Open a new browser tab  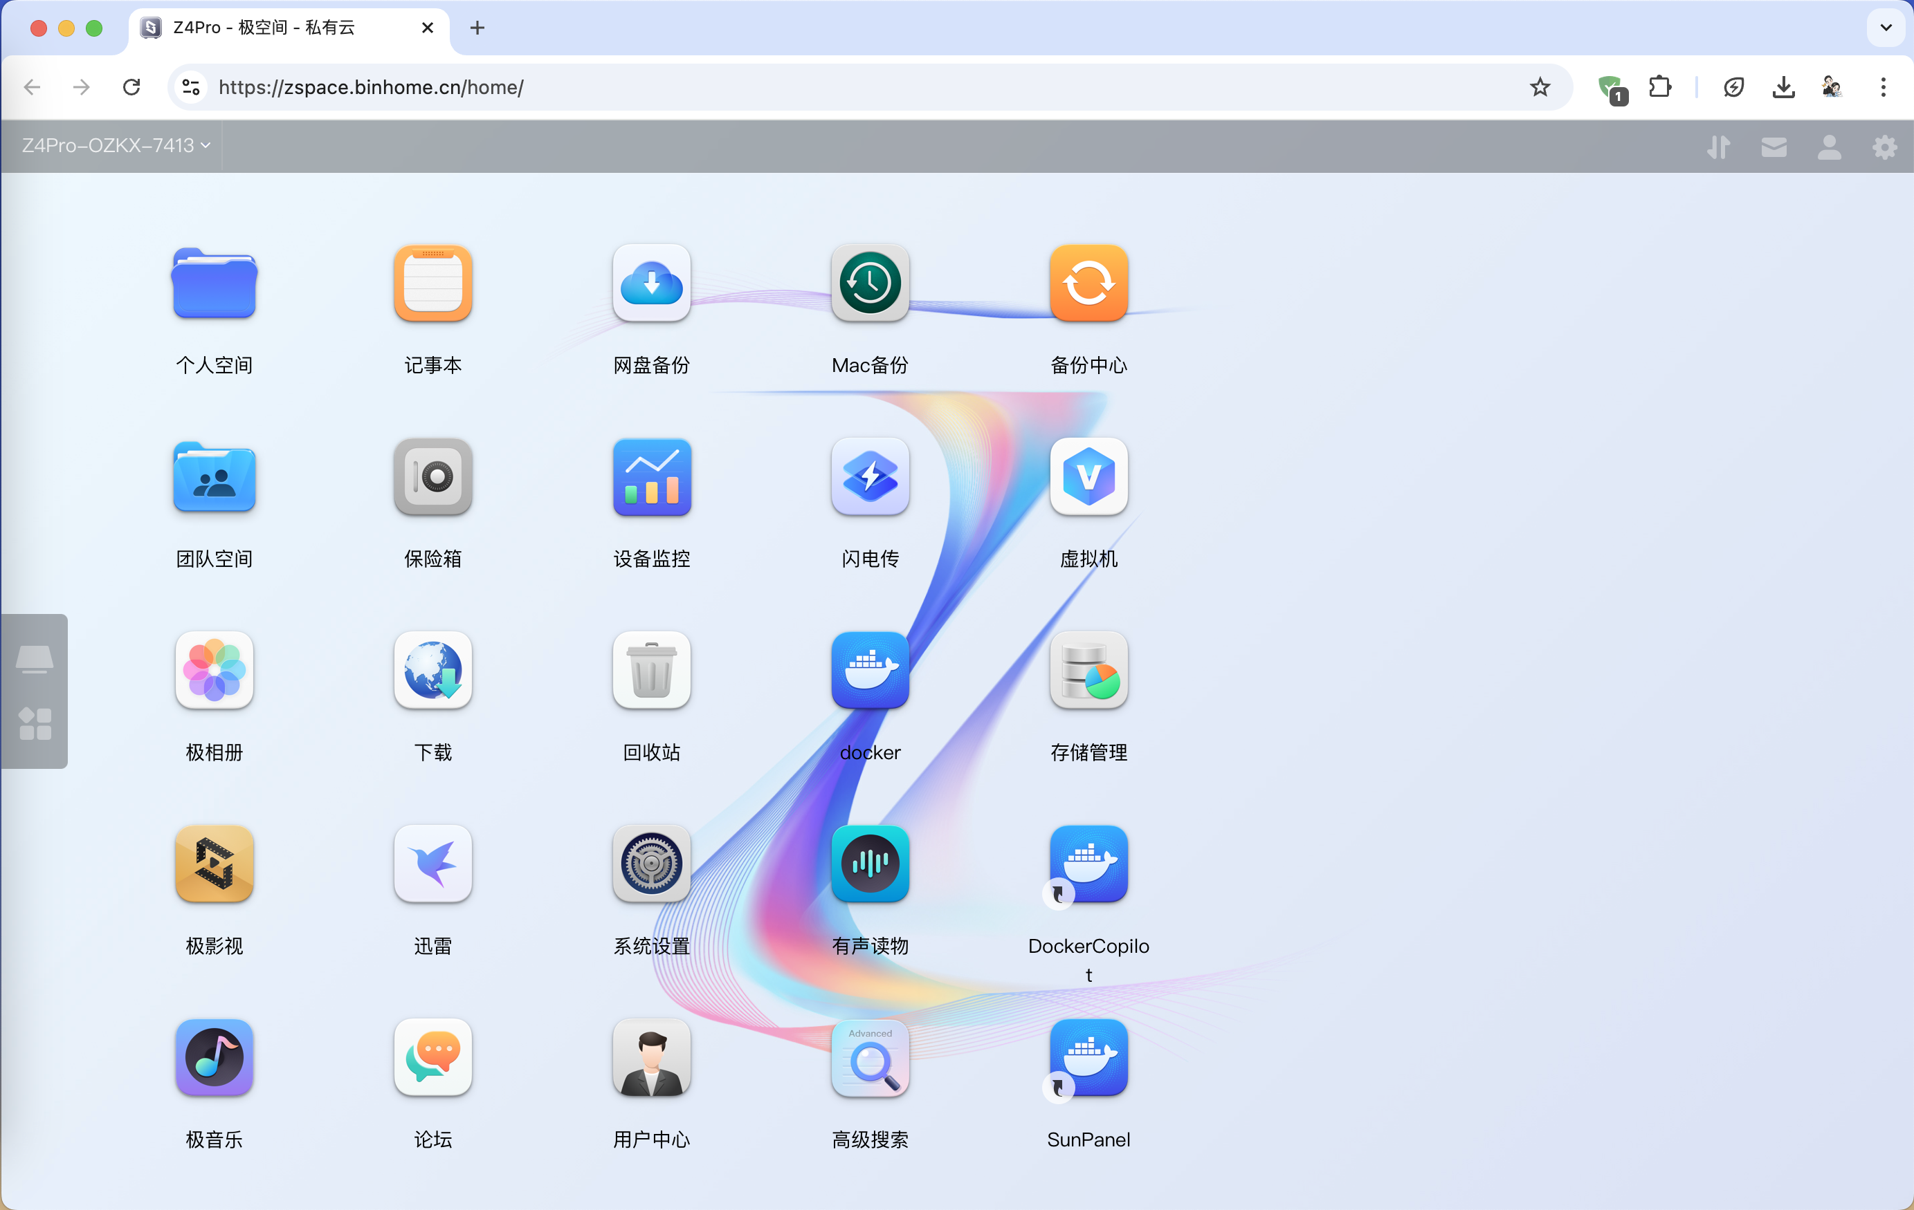[x=477, y=28]
